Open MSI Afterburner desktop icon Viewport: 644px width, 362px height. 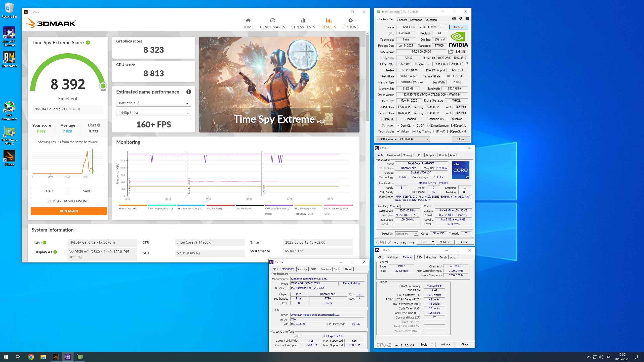coord(9,111)
